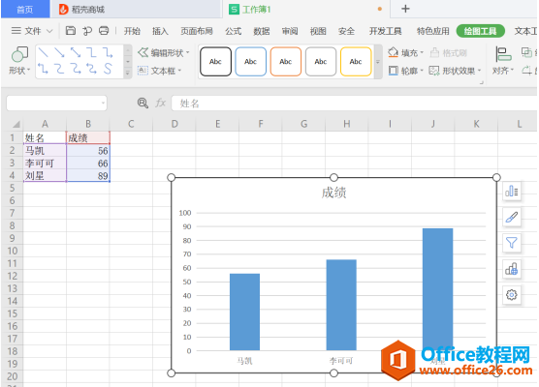539x387 pixels.
Task: Click the print icon in toolbar
Action: pyautogui.click(x=104, y=31)
